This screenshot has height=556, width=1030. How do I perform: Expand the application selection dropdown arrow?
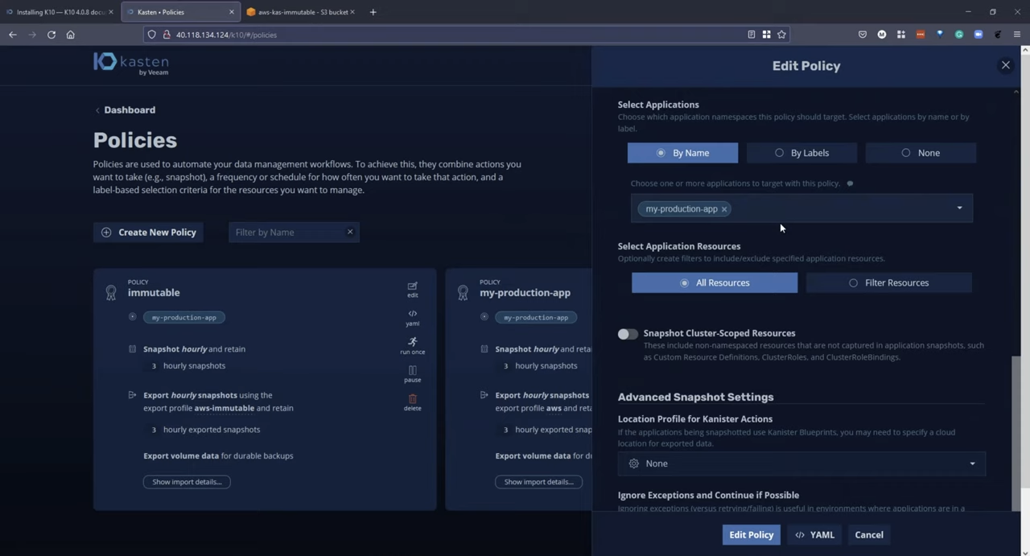[959, 208]
